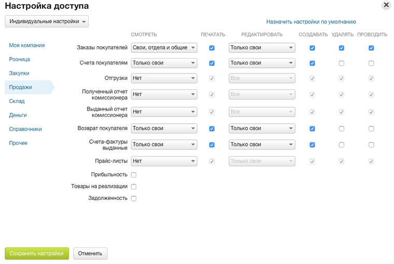Uncheck print permission for Заказы покупателей
The image size is (394, 264).
pyautogui.click(x=212, y=48)
